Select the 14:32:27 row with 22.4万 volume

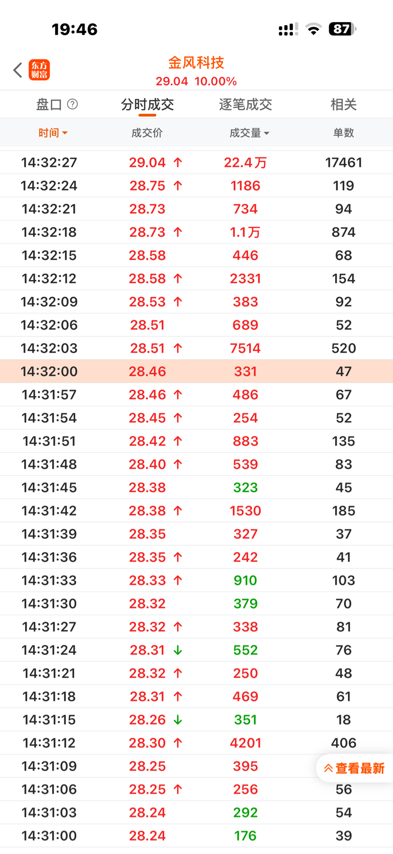[196, 163]
